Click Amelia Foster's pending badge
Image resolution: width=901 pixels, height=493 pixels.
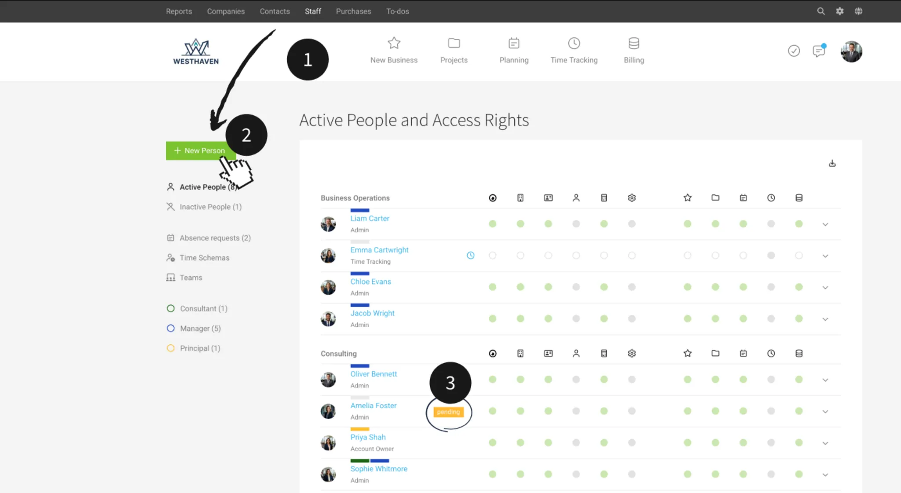448,412
